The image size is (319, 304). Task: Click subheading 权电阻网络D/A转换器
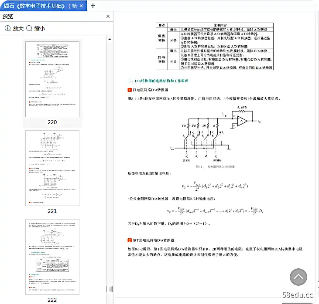[x=151, y=90]
